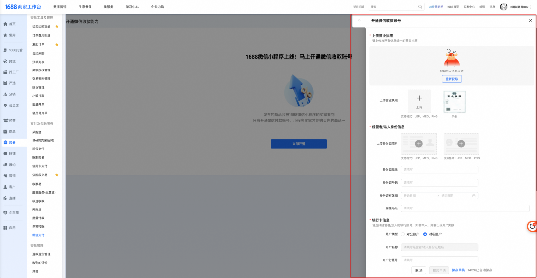This screenshot has width=537, height=278.
Task: Close the 开通微信收款账号 drawer
Action: (x=530, y=20)
